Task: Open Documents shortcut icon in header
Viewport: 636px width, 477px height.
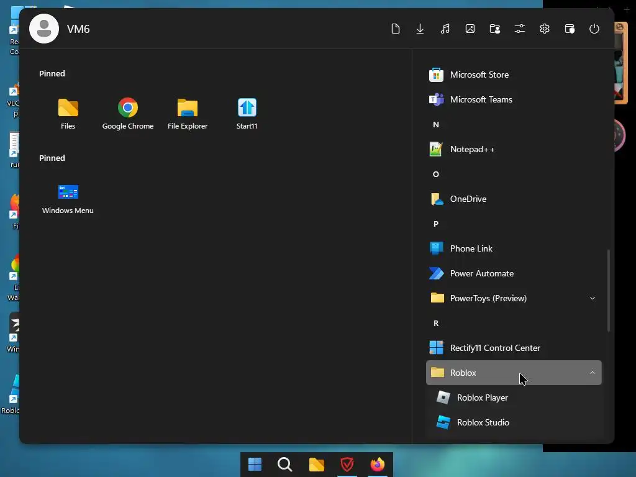Action: point(396,29)
